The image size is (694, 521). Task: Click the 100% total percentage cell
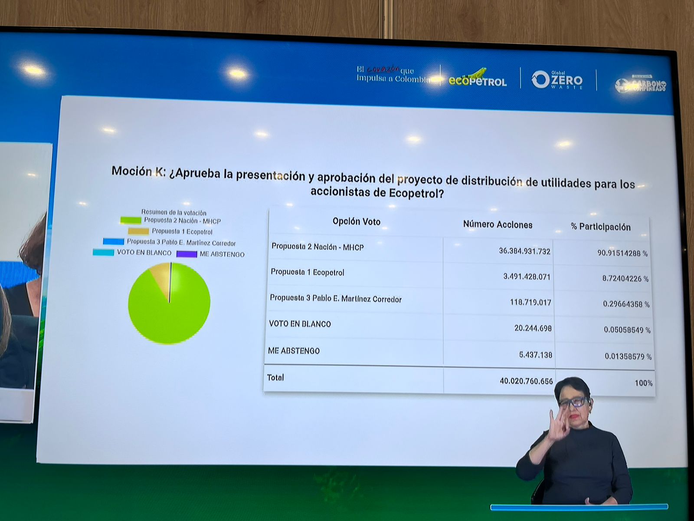pyautogui.click(x=644, y=383)
